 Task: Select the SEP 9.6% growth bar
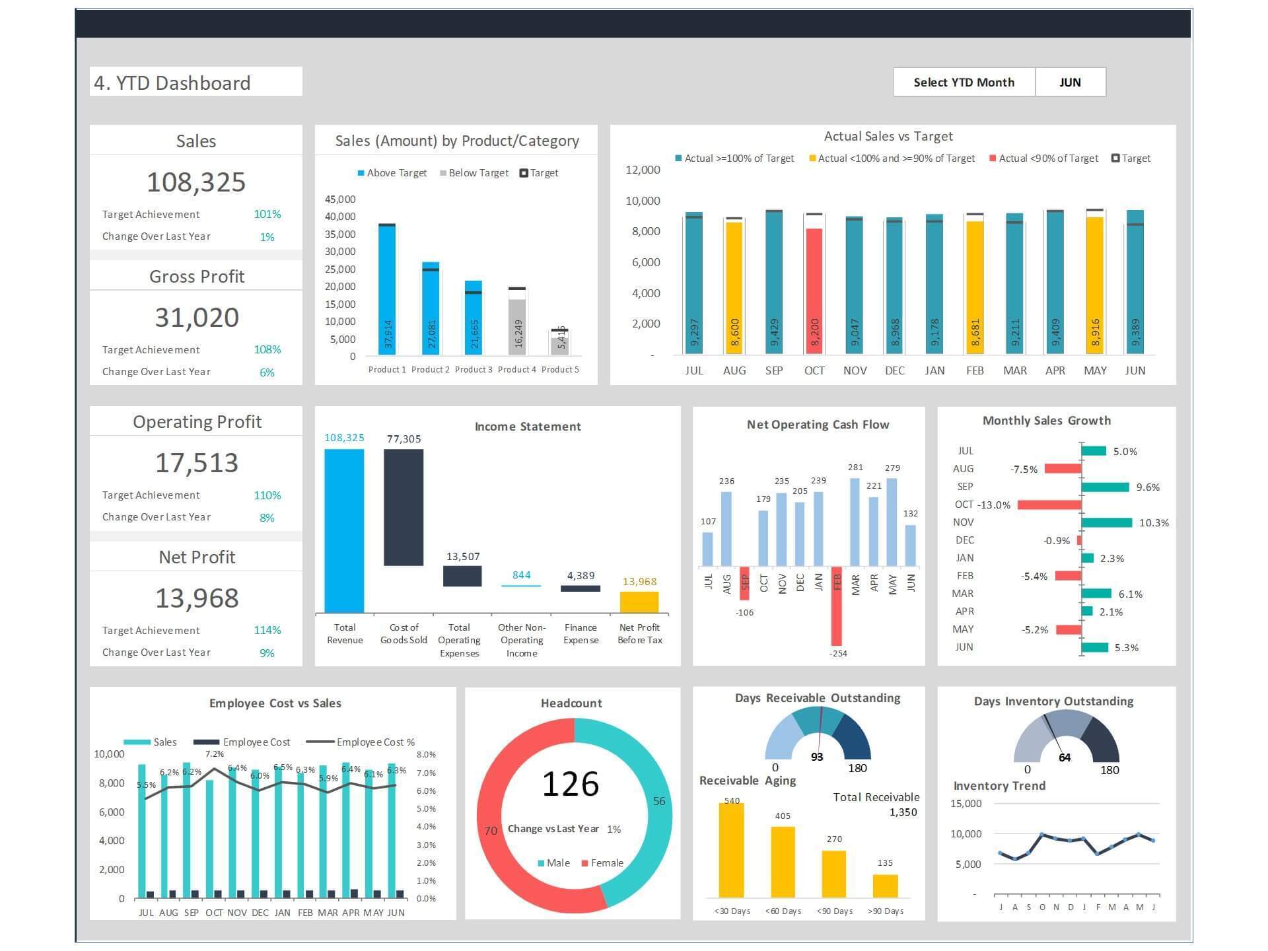(x=1106, y=487)
